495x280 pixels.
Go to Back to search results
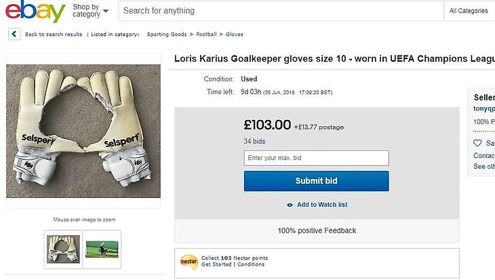click(54, 35)
